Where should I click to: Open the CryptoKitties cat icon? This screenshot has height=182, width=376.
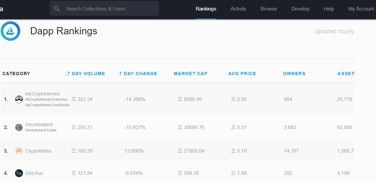(x=19, y=151)
